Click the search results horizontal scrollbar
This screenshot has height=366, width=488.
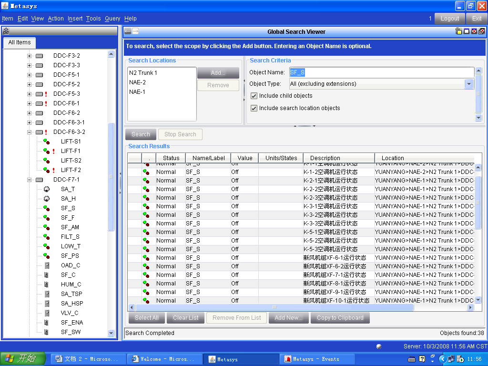[274, 307]
